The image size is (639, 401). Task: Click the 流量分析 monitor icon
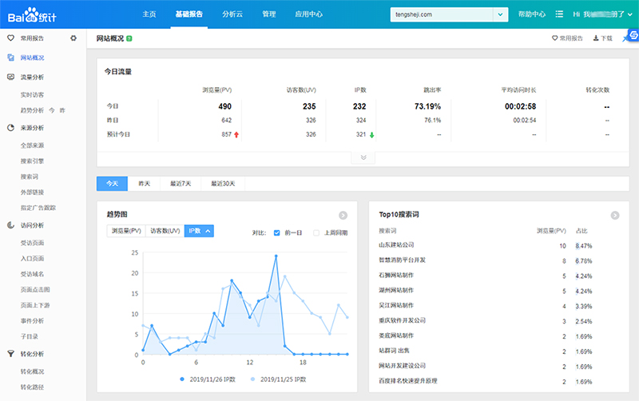coord(10,77)
